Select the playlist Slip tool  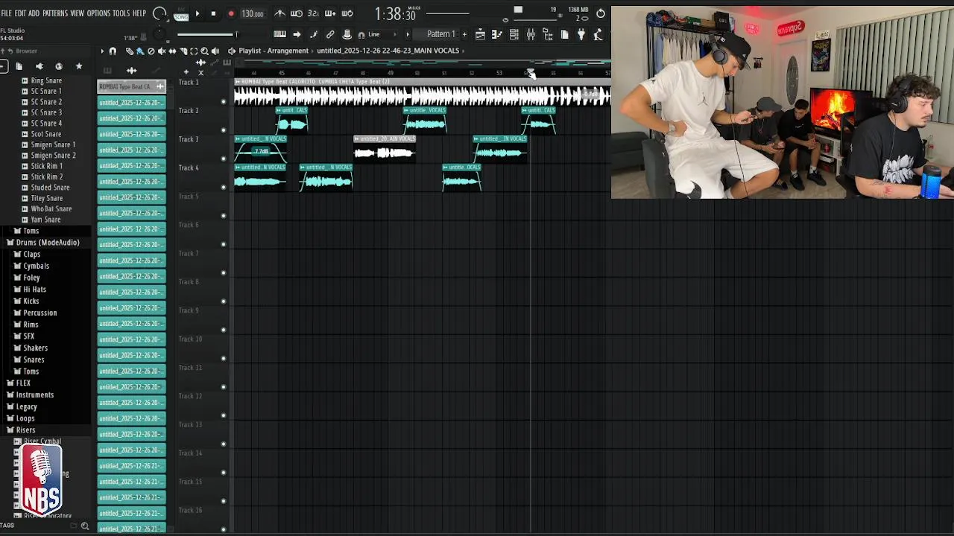point(172,51)
